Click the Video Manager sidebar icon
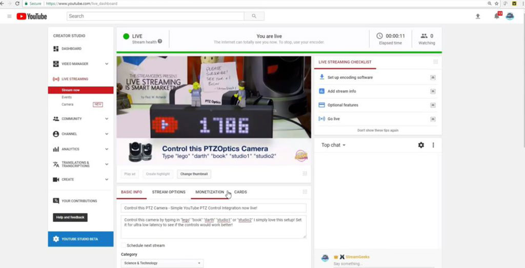The width and height of the screenshot is (525, 268). click(x=56, y=64)
